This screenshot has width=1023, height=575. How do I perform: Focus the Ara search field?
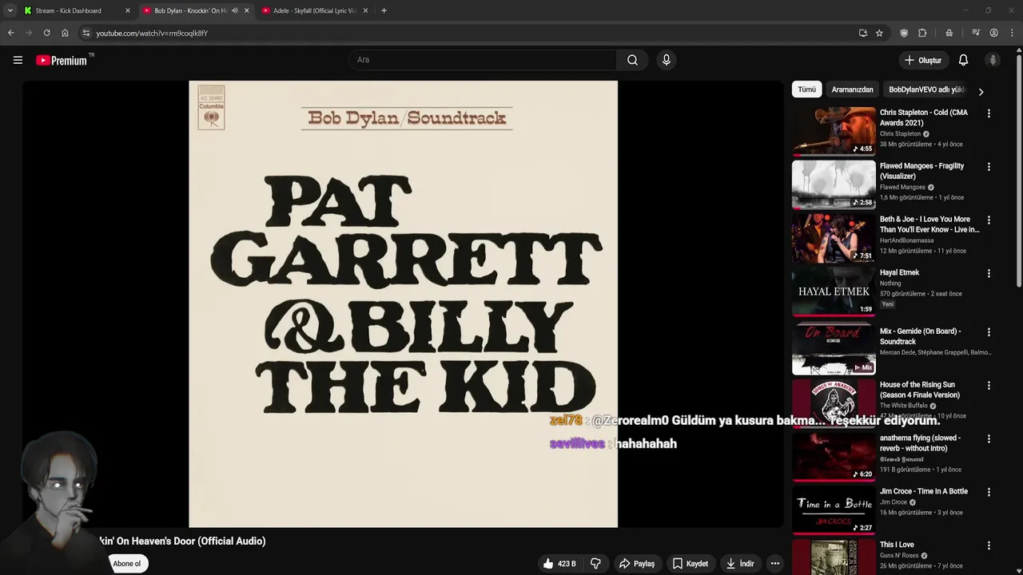pyautogui.click(x=482, y=60)
